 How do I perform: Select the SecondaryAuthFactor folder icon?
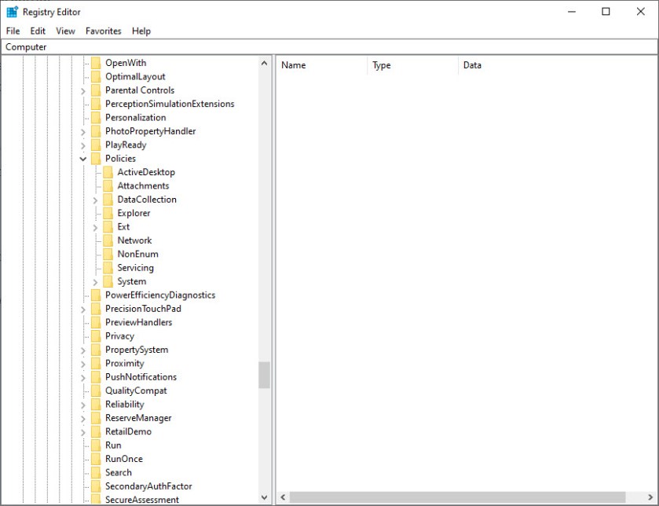[x=95, y=486]
